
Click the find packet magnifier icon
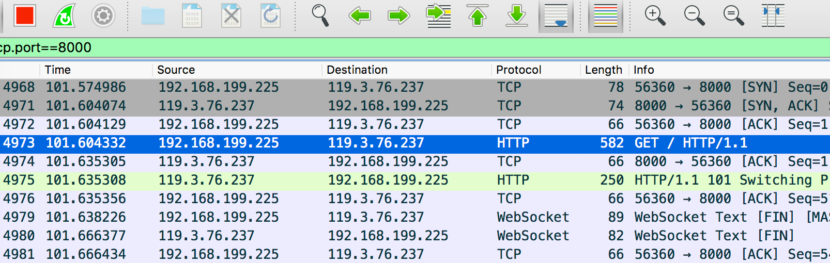[x=320, y=15]
